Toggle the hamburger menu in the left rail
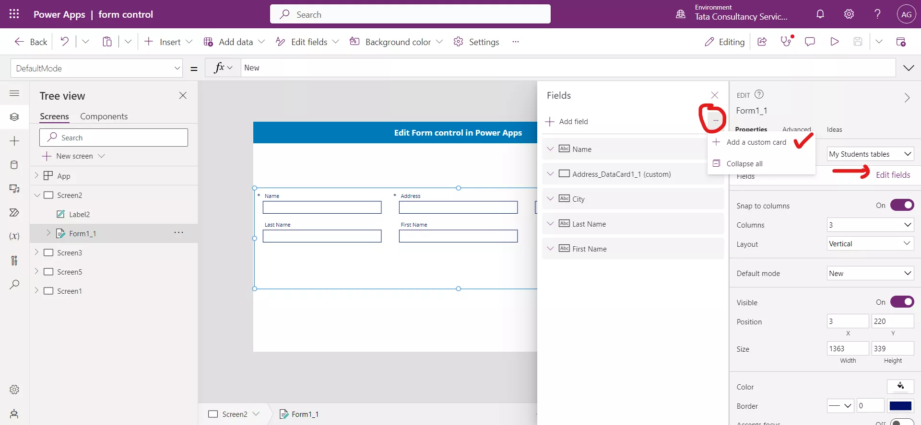The width and height of the screenshot is (921, 425). click(14, 93)
